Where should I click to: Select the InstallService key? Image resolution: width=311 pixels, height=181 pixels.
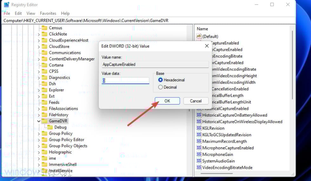61,171
